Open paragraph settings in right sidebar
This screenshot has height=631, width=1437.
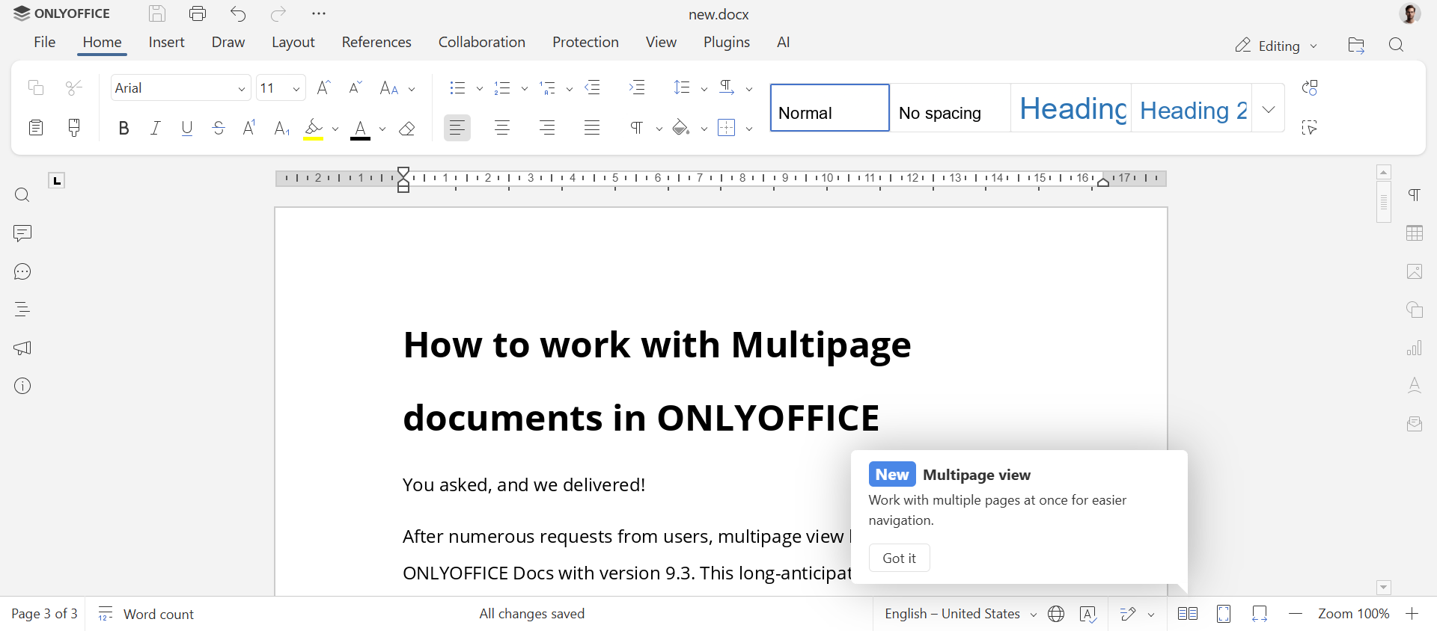1415,195
